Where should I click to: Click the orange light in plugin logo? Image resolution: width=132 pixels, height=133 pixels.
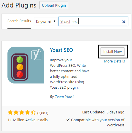[x=20, y=67]
